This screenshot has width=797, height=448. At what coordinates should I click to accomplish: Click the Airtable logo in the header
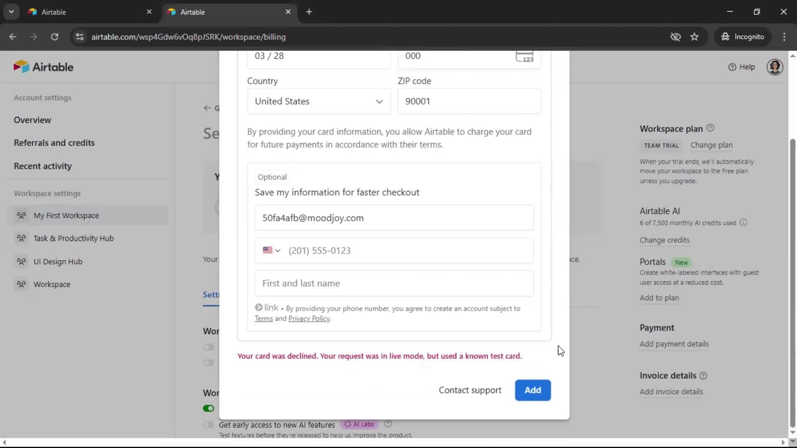click(x=44, y=67)
